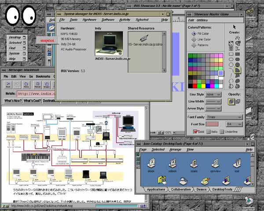
Task: Click the What's New? button
Action: 13,101
